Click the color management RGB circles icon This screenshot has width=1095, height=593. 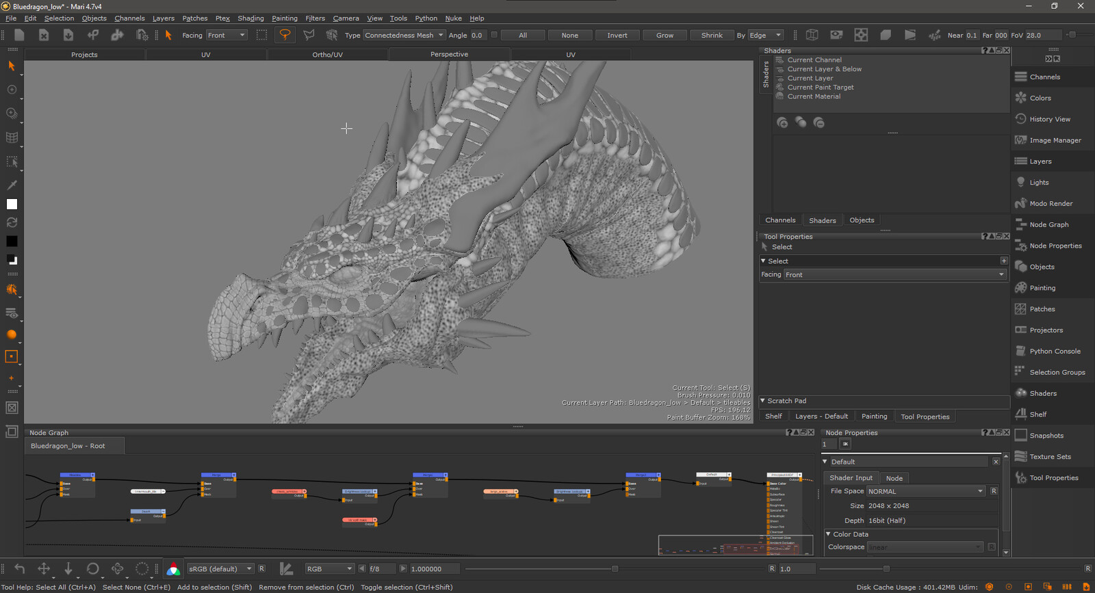(x=174, y=569)
